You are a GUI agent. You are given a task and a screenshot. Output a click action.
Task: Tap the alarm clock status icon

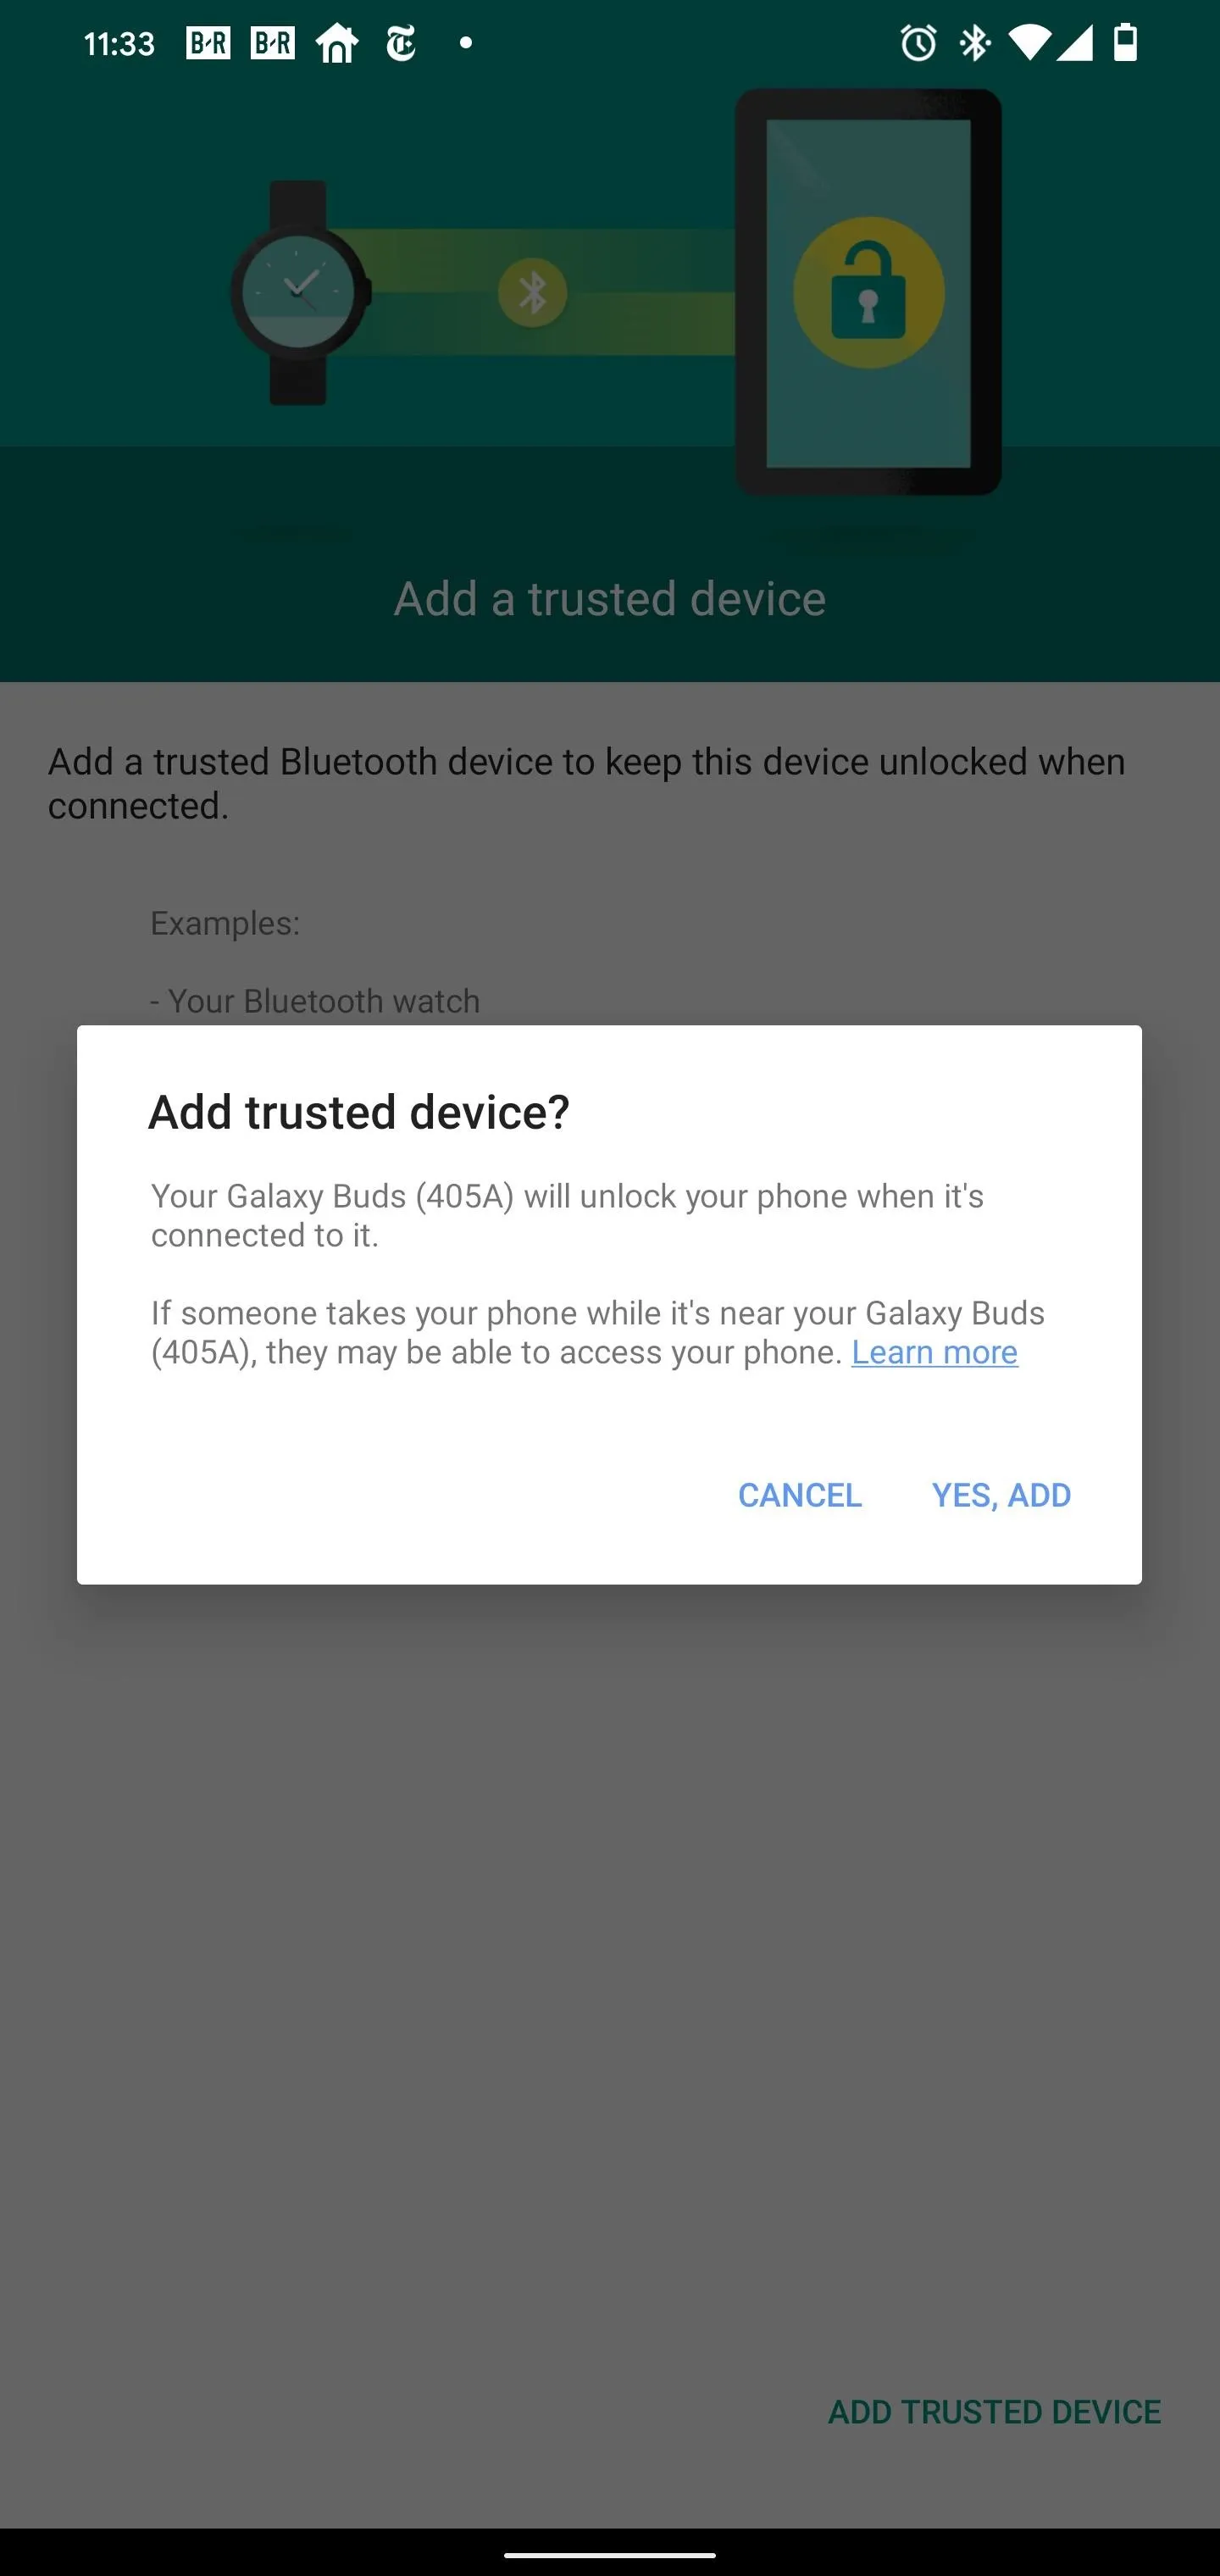pyautogui.click(x=918, y=43)
